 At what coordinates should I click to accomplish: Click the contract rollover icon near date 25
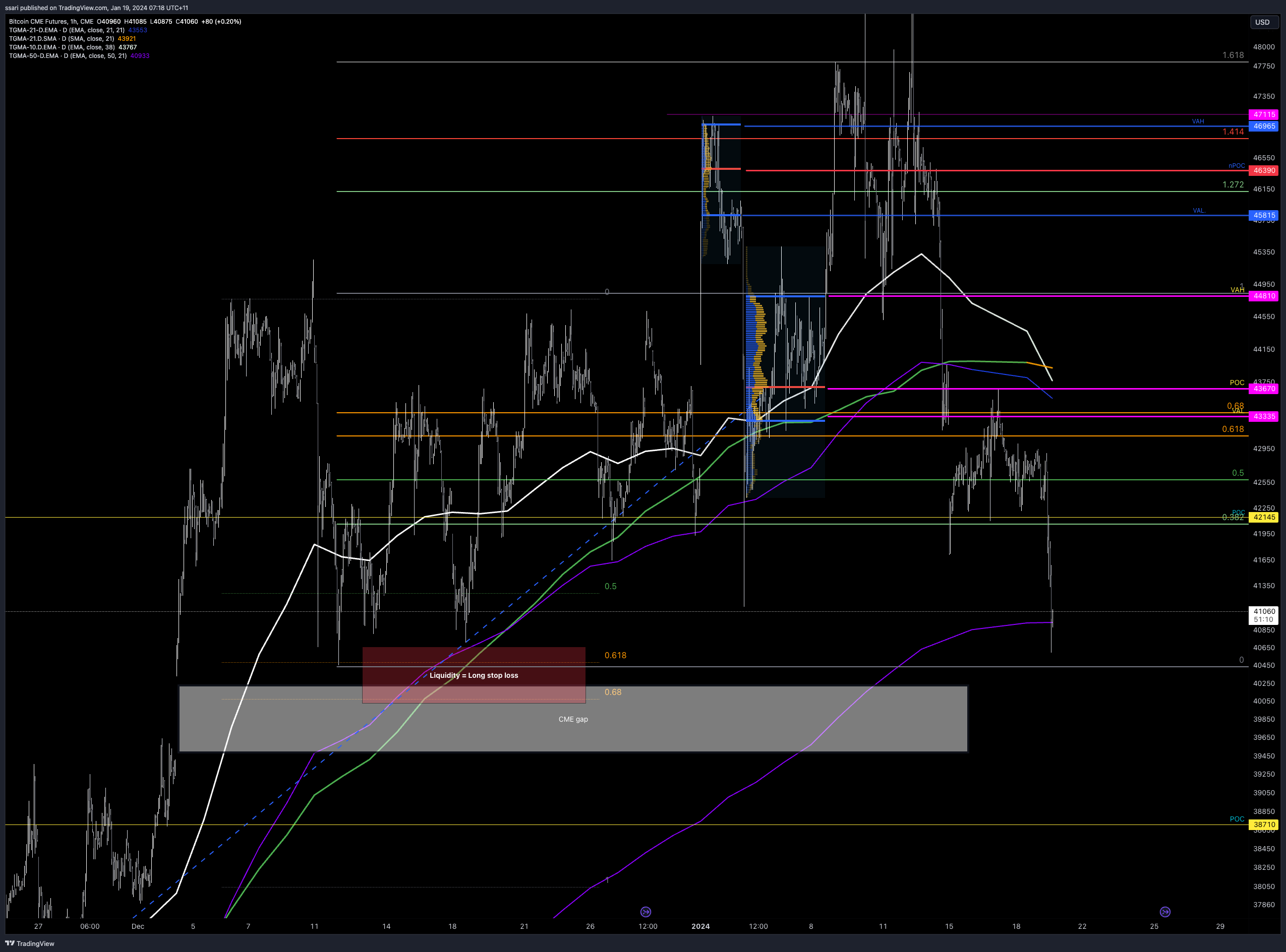(1165, 912)
